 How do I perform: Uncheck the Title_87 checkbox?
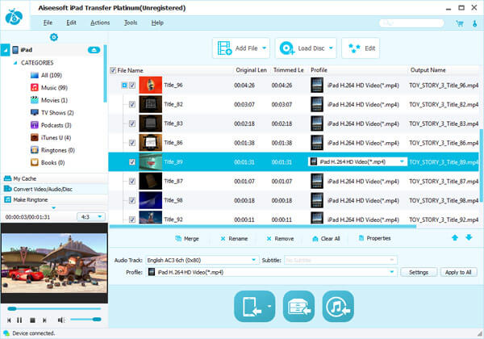click(x=132, y=182)
